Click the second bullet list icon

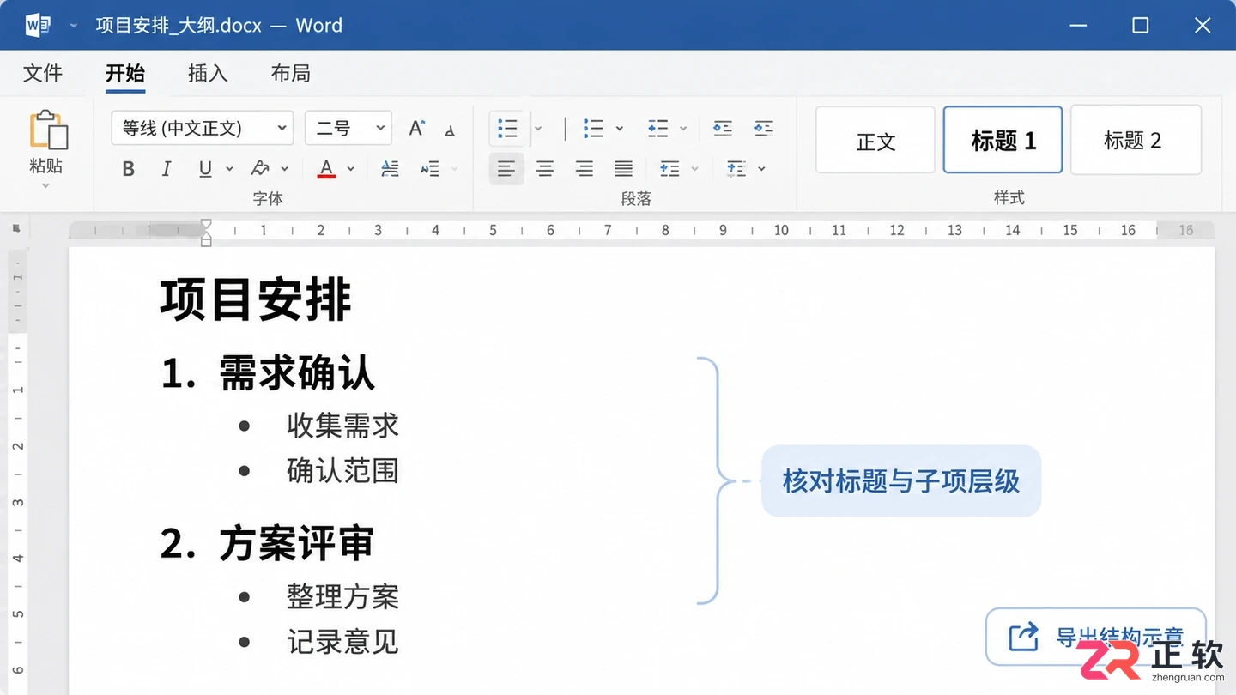[593, 129]
